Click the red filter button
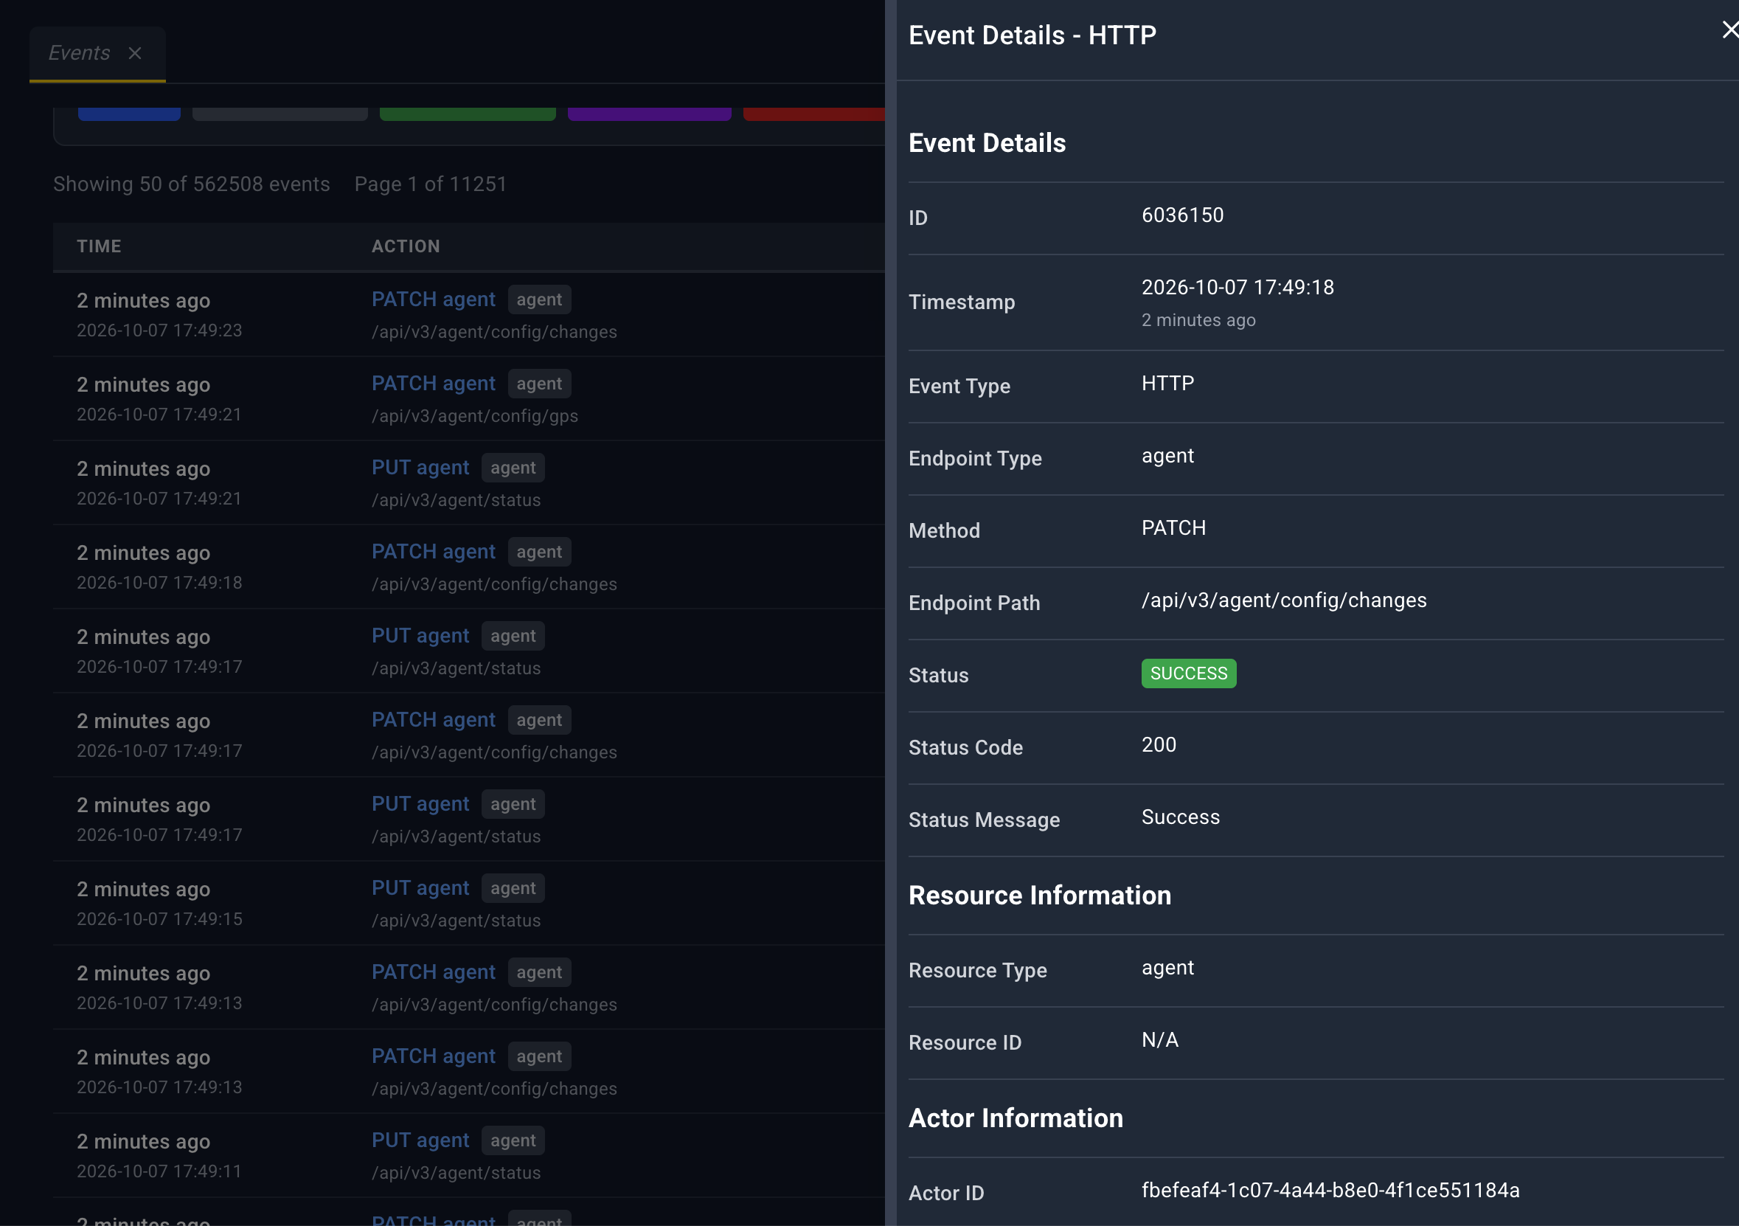This screenshot has width=1739, height=1226. tap(813, 114)
